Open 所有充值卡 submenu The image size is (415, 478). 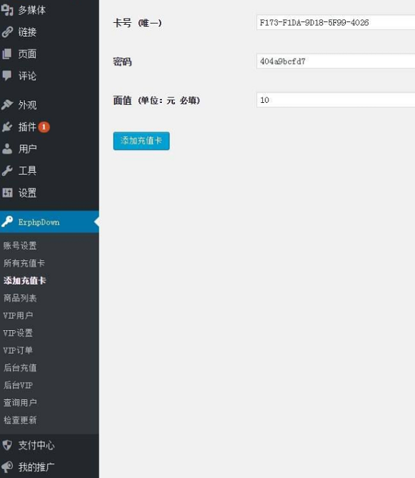point(24,263)
